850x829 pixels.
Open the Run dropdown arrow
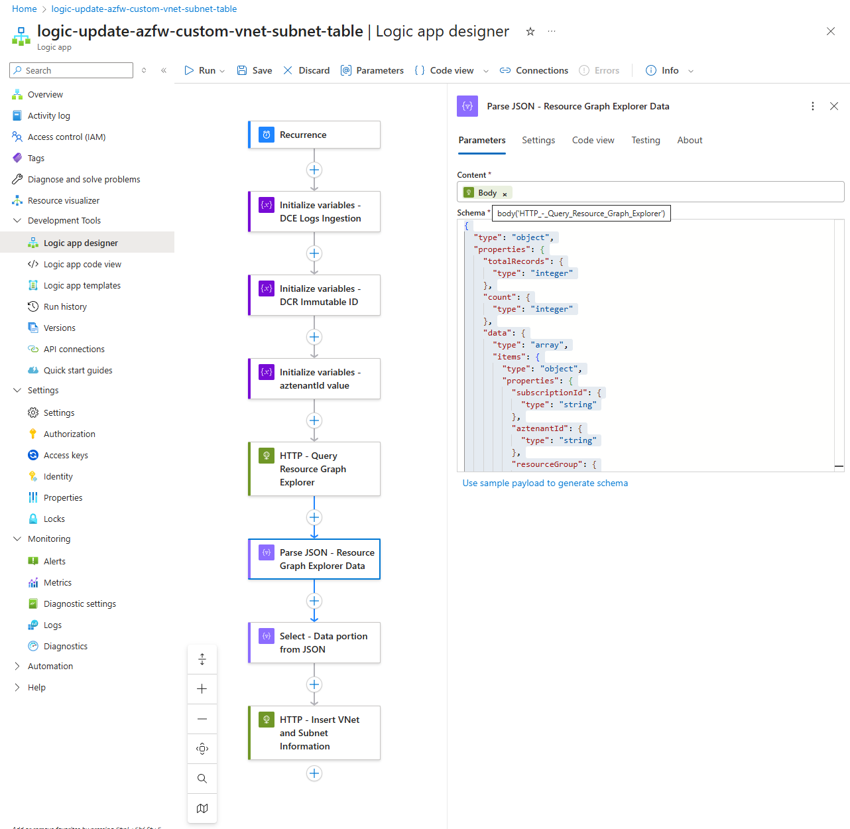tap(222, 71)
